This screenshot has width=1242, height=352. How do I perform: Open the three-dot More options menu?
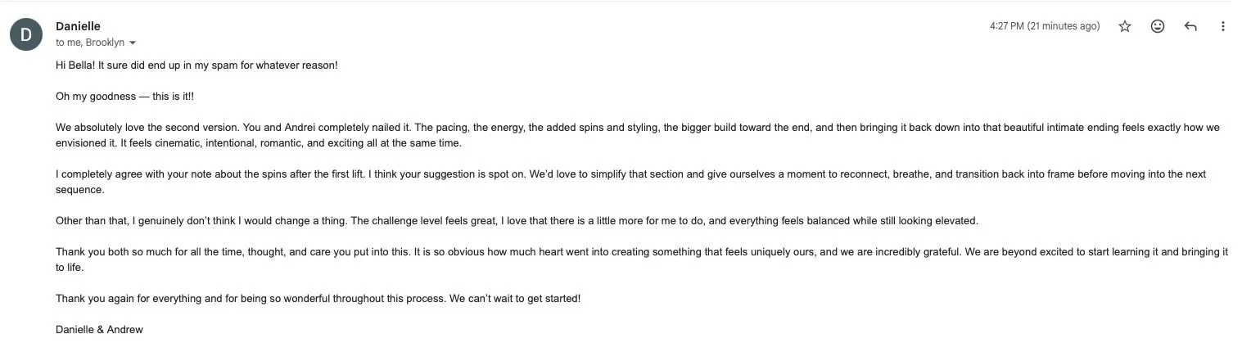point(1222,26)
